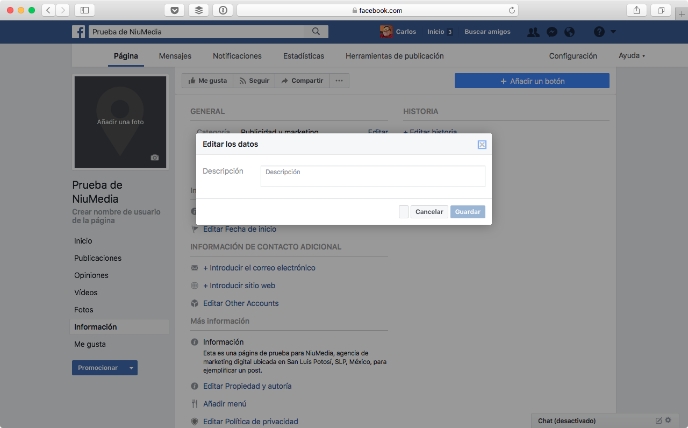This screenshot has width=688, height=428.
Task: Click the Seguir button
Action: [254, 81]
